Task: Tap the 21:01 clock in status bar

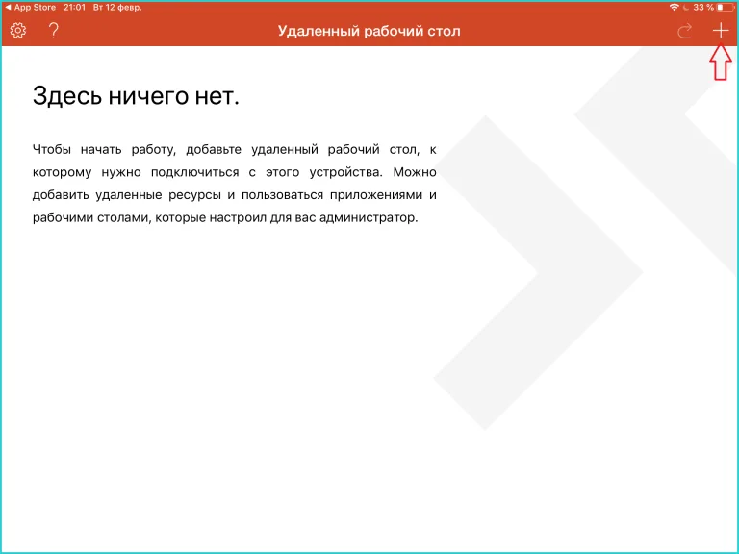Action: (x=74, y=7)
